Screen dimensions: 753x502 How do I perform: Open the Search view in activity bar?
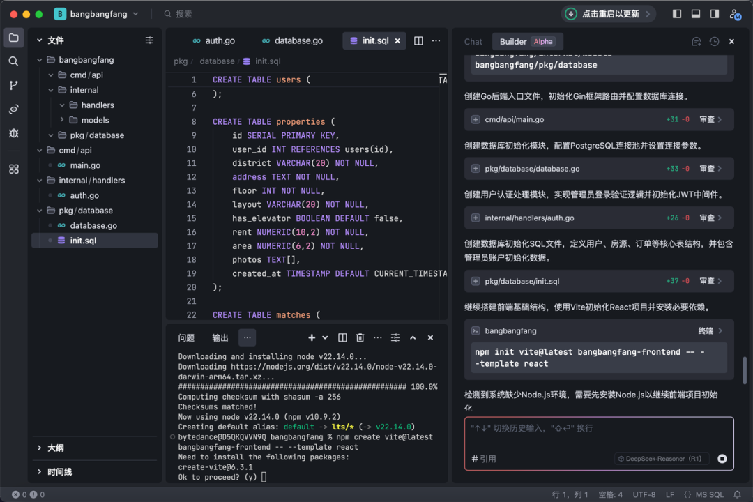pyautogui.click(x=13, y=61)
